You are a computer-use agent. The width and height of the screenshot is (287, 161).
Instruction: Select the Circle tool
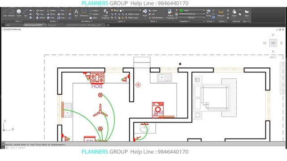(x=19, y=13)
